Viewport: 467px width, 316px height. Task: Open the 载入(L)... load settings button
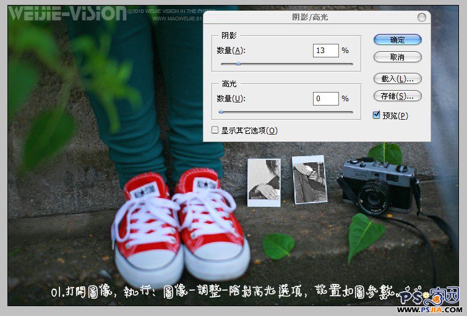397,78
